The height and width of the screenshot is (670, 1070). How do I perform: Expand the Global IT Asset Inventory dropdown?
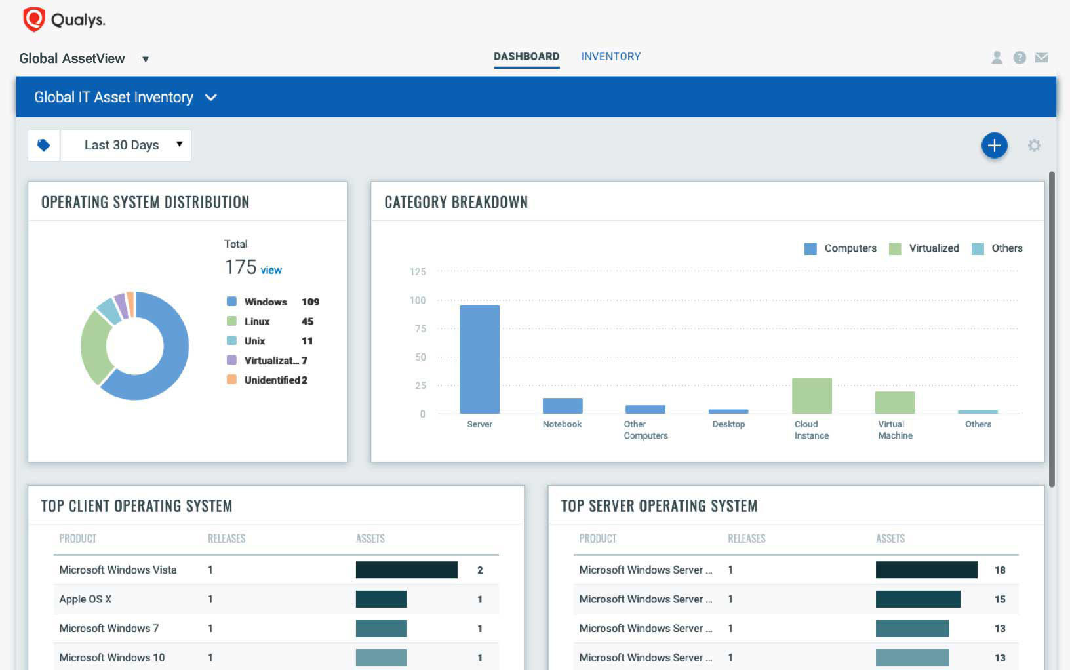[x=210, y=97]
